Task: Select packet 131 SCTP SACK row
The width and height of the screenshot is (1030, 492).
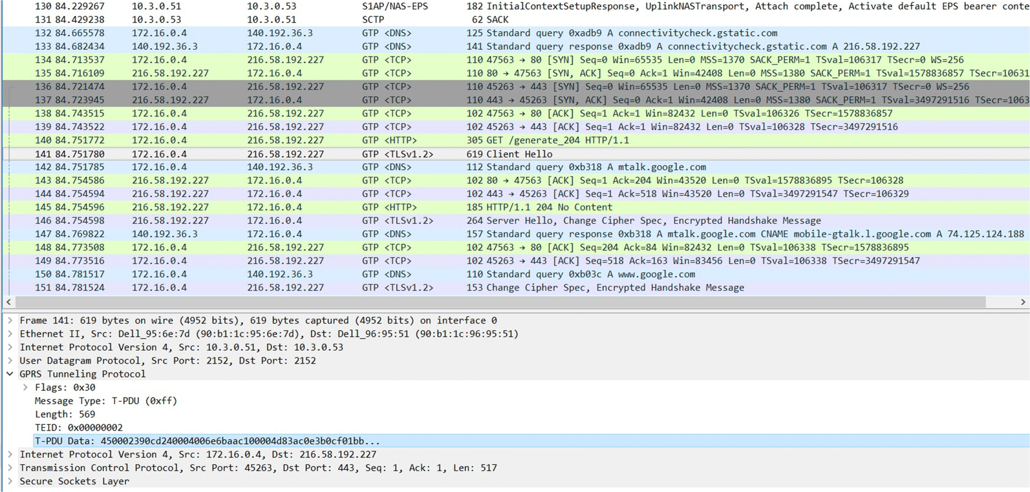Action: (517, 20)
